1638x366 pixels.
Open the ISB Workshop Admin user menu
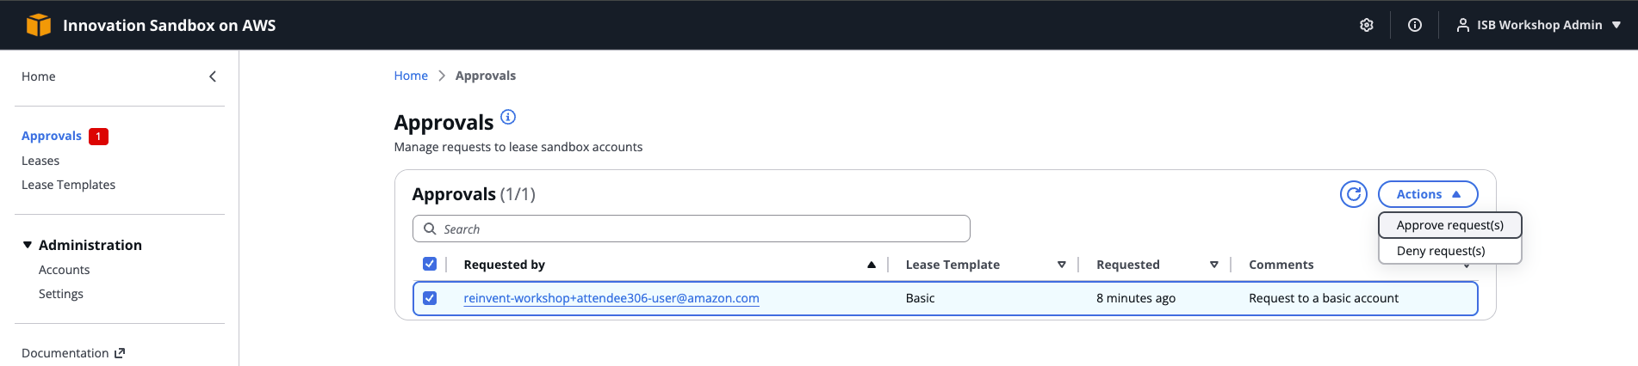pos(1538,25)
